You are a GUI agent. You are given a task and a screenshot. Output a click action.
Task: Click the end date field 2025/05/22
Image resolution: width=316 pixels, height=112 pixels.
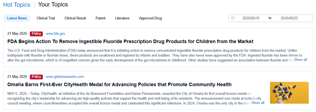289,18
